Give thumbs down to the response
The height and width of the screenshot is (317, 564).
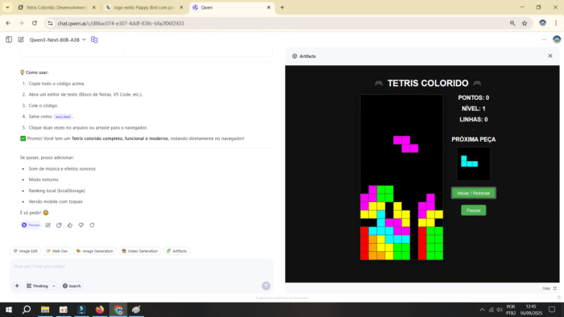tap(81, 225)
